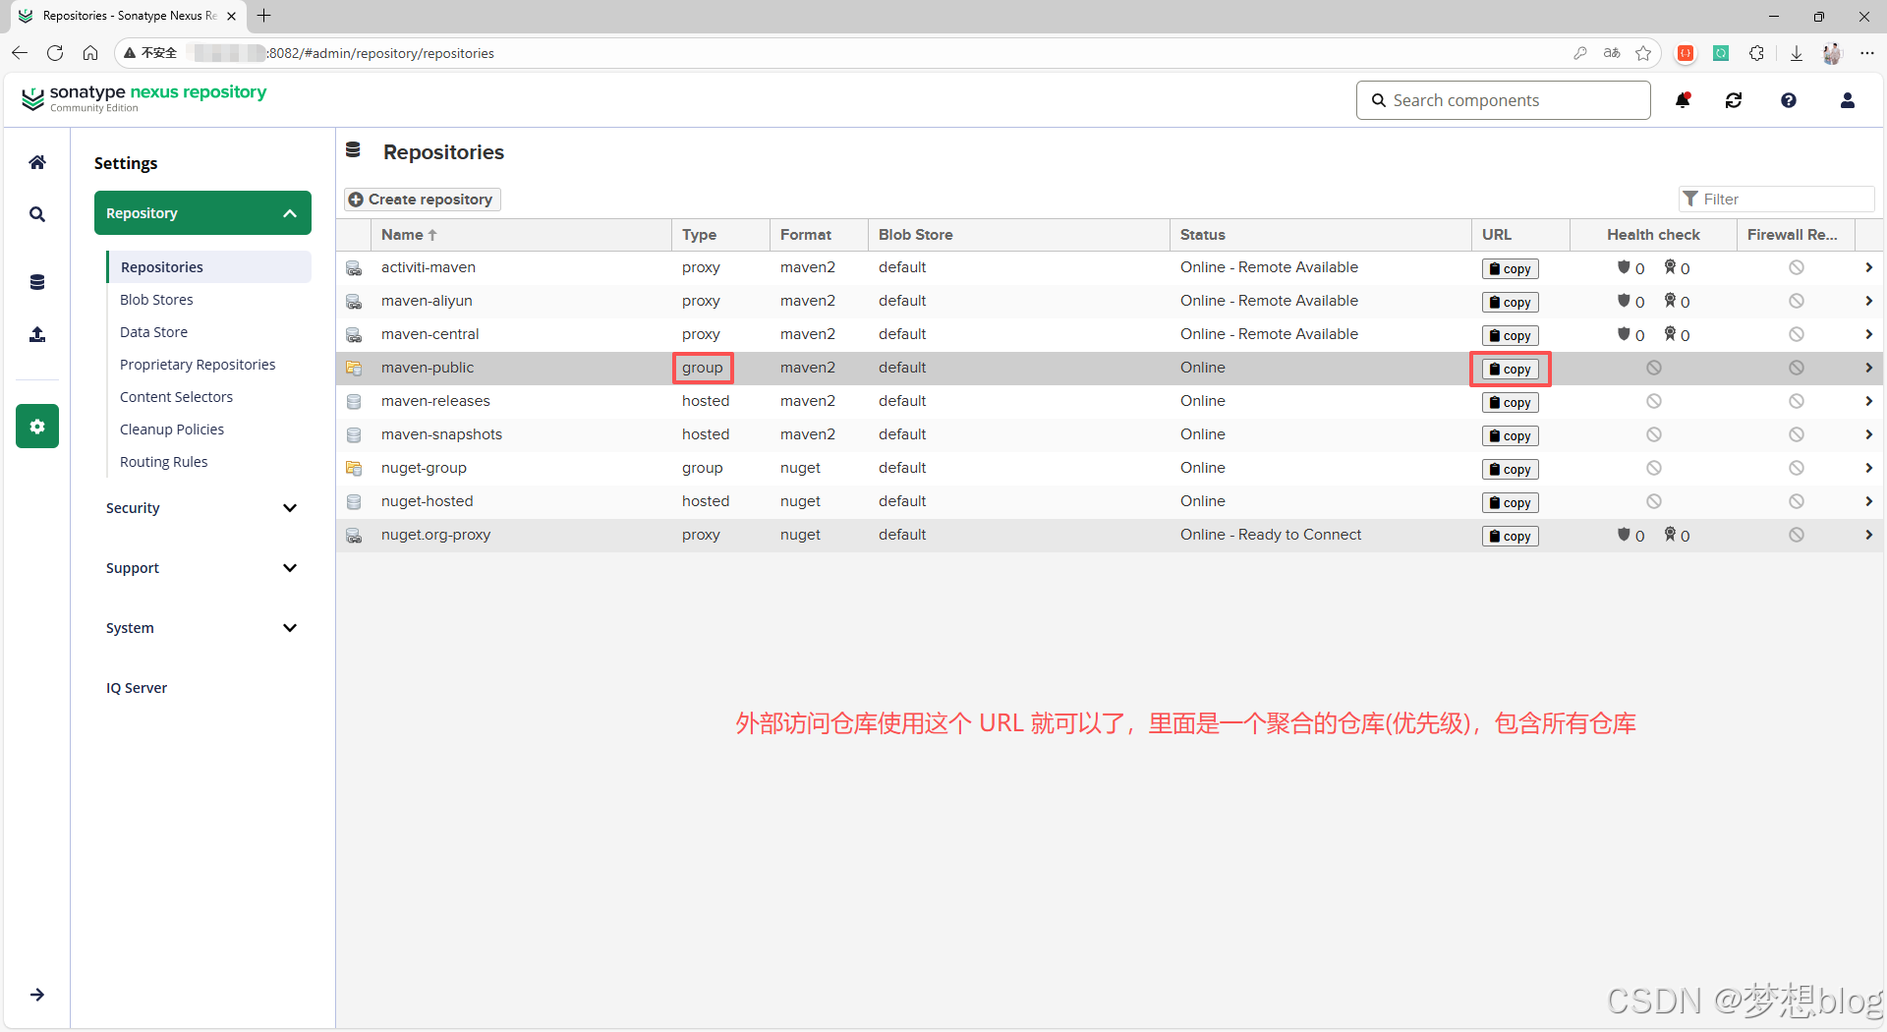Open details arrow for nuget-group row
This screenshot has height=1032, width=1887.
tap(1868, 468)
